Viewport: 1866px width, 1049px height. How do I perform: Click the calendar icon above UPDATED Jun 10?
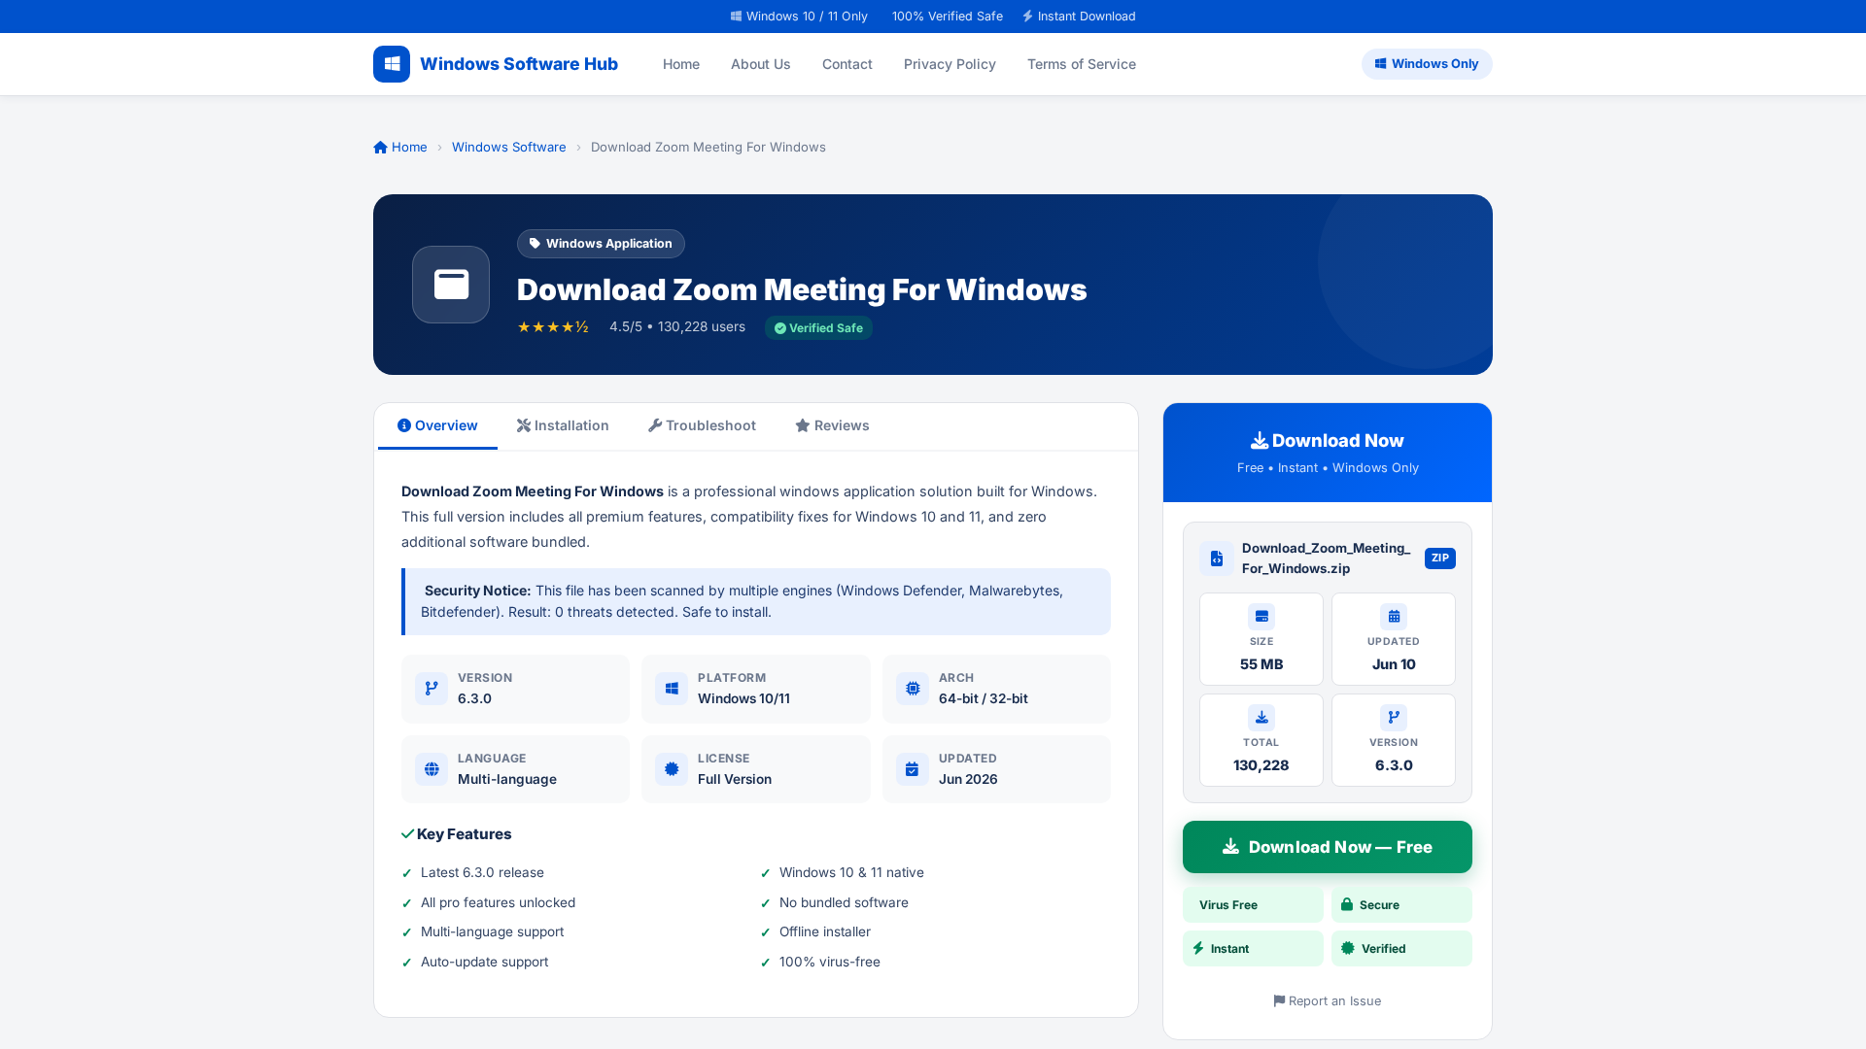(x=1394, y=617)
